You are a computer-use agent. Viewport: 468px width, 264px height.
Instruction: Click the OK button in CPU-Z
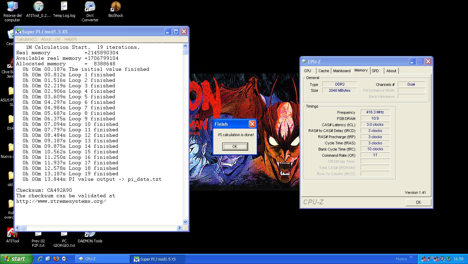418,202
